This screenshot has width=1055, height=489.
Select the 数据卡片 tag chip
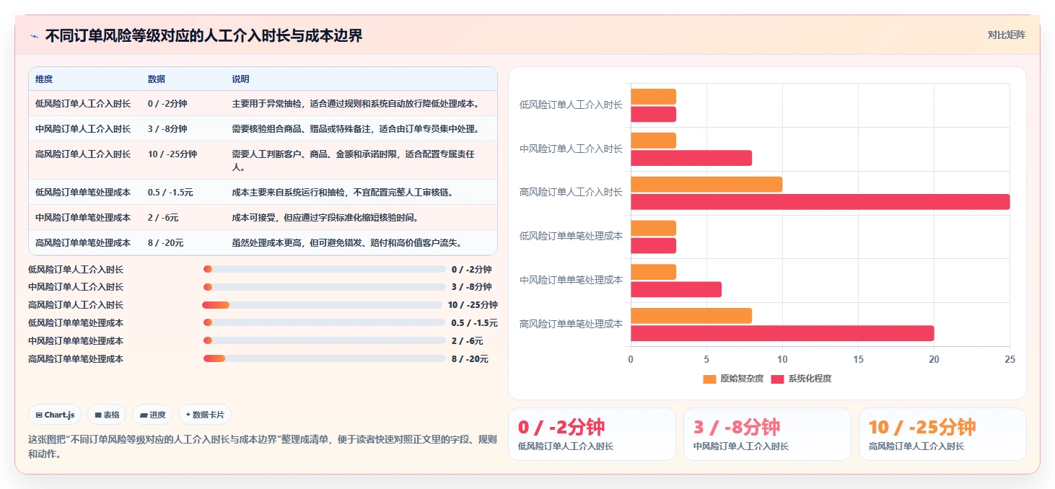point(205,415)
